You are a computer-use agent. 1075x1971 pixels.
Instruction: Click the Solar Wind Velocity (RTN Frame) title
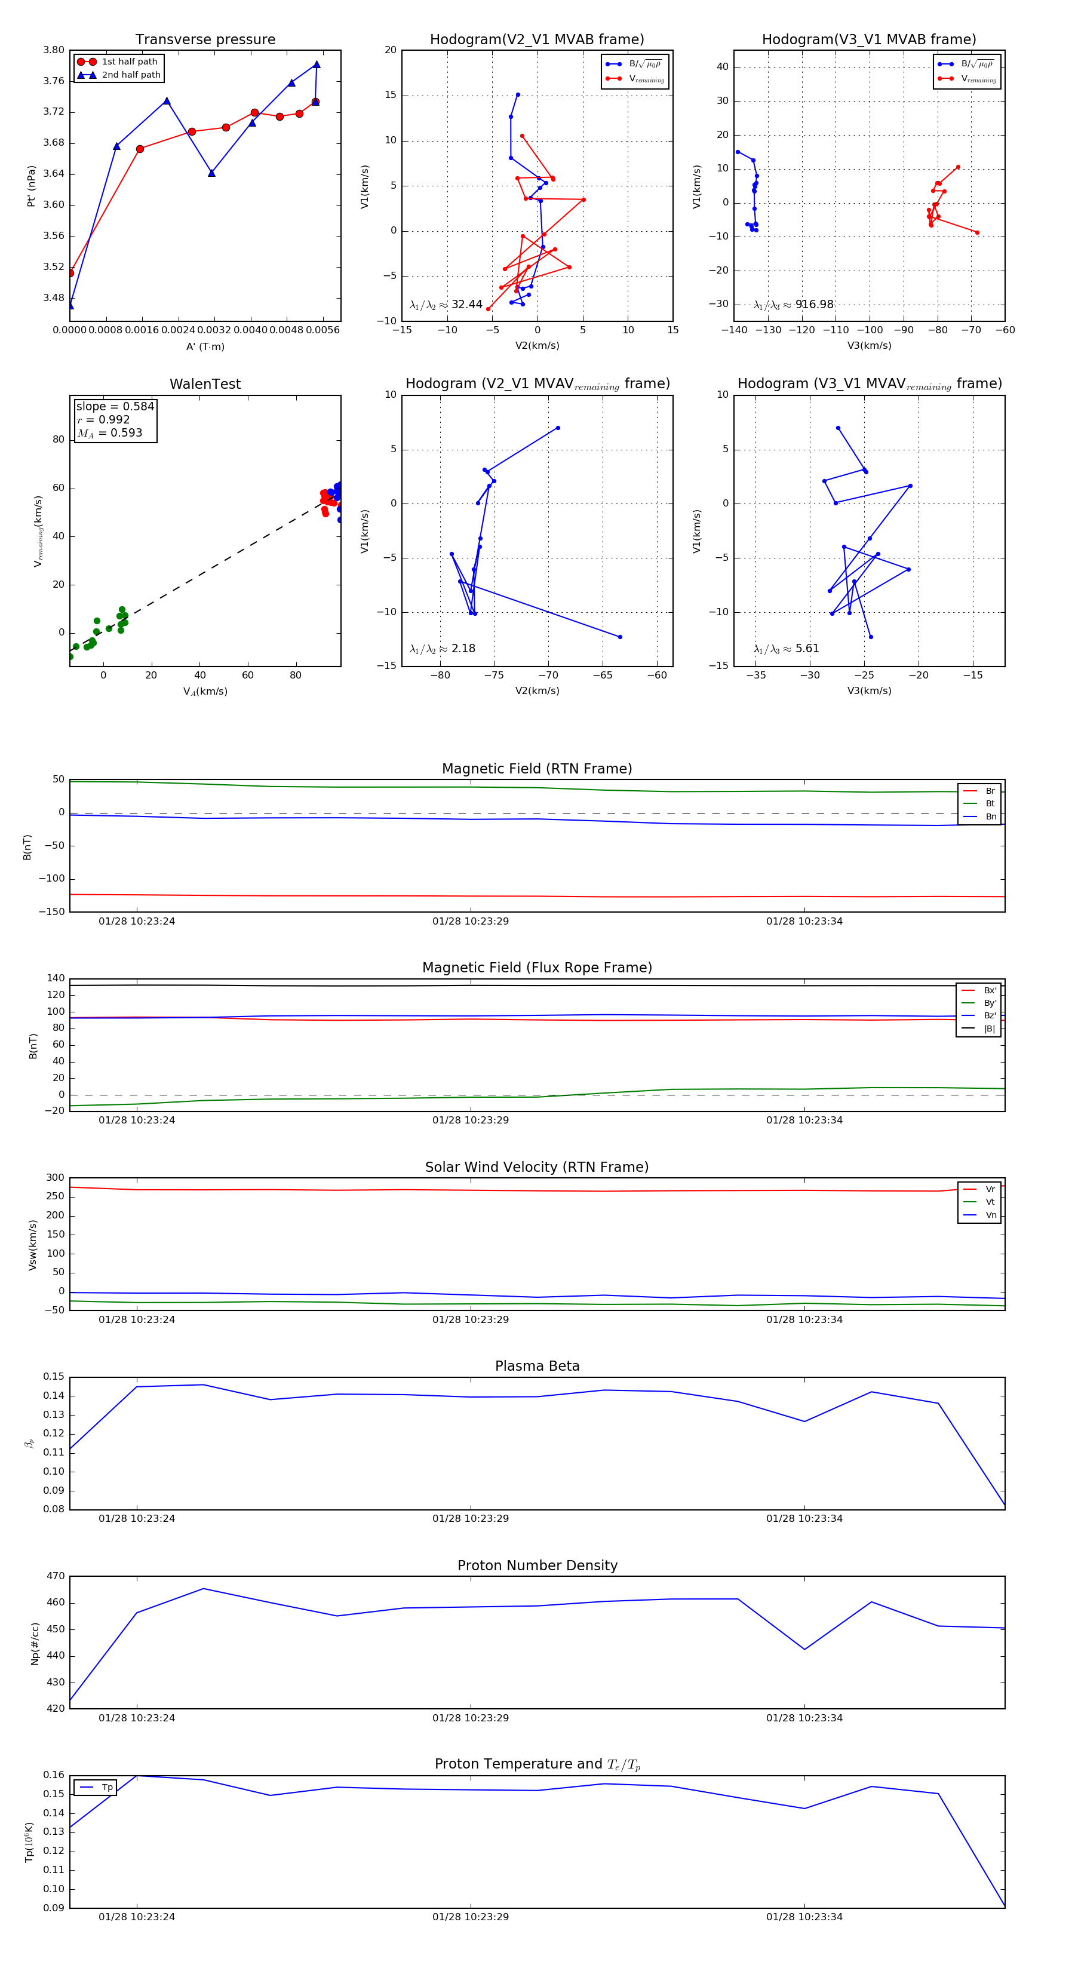pyautogui.click(x=537, y=1167)
